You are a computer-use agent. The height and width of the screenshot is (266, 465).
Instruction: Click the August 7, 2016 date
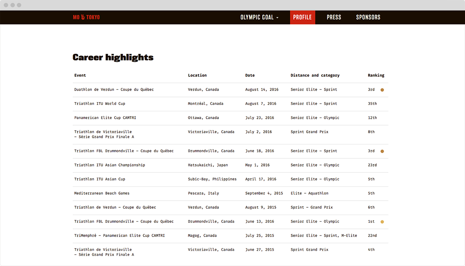(261, 104)
